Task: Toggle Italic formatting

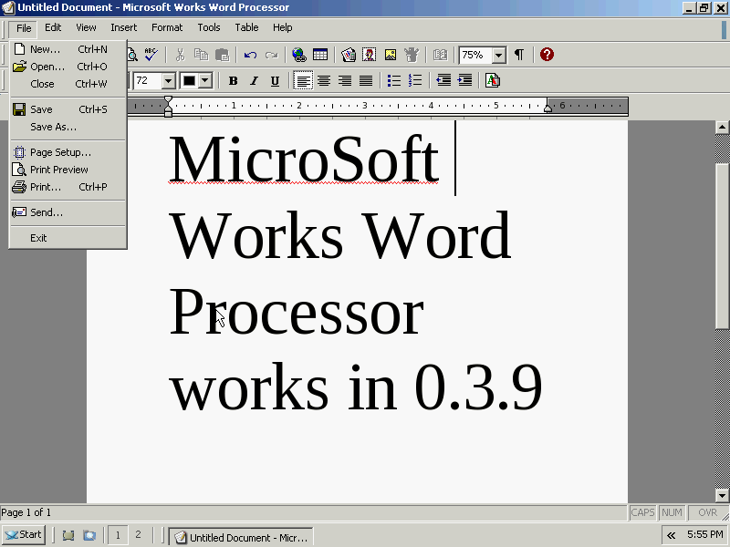Action: point(254,81)
